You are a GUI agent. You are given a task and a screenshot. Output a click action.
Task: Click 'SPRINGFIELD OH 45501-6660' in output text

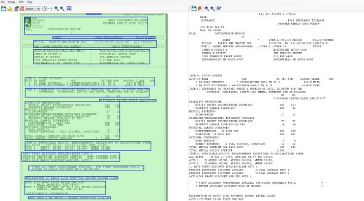293,60
